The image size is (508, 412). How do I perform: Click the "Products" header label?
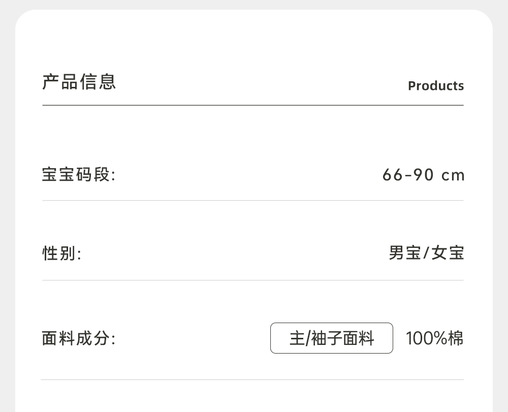tap(435, 86)
